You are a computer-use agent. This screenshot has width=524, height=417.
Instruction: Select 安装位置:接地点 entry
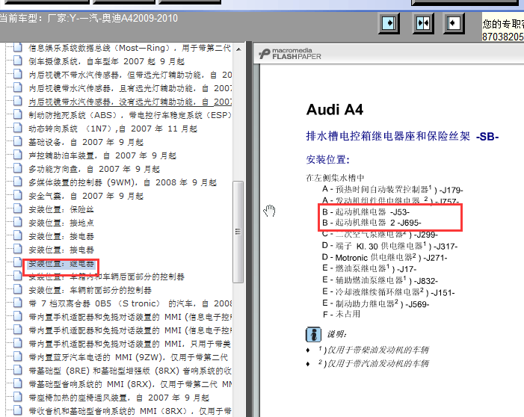(61, 223)
